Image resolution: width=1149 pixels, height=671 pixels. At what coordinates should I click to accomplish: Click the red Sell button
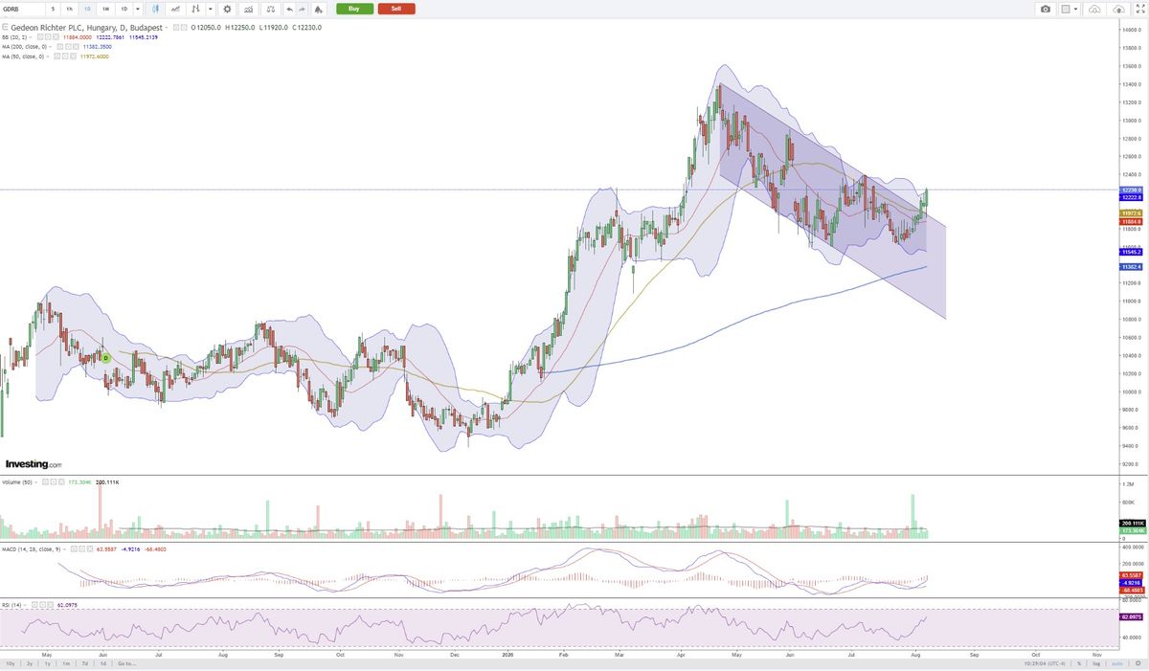click(x=396, y=9)
